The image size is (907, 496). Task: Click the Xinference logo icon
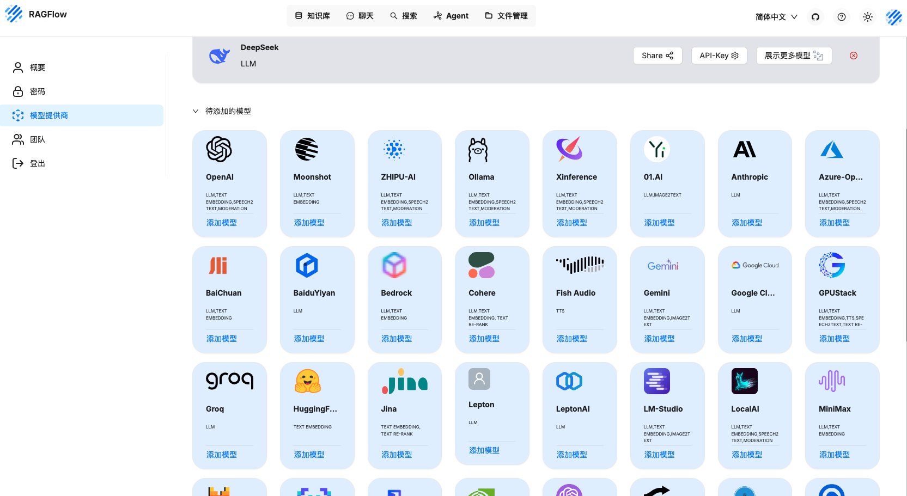[x=569, y=149]
